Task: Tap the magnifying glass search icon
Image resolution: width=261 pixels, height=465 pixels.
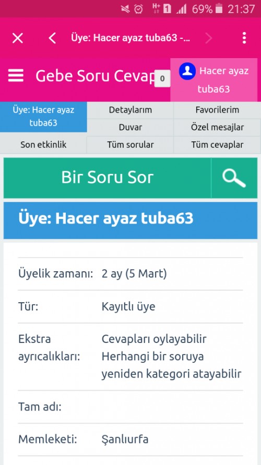Action: pyautogui.click(x=234, y=178)
